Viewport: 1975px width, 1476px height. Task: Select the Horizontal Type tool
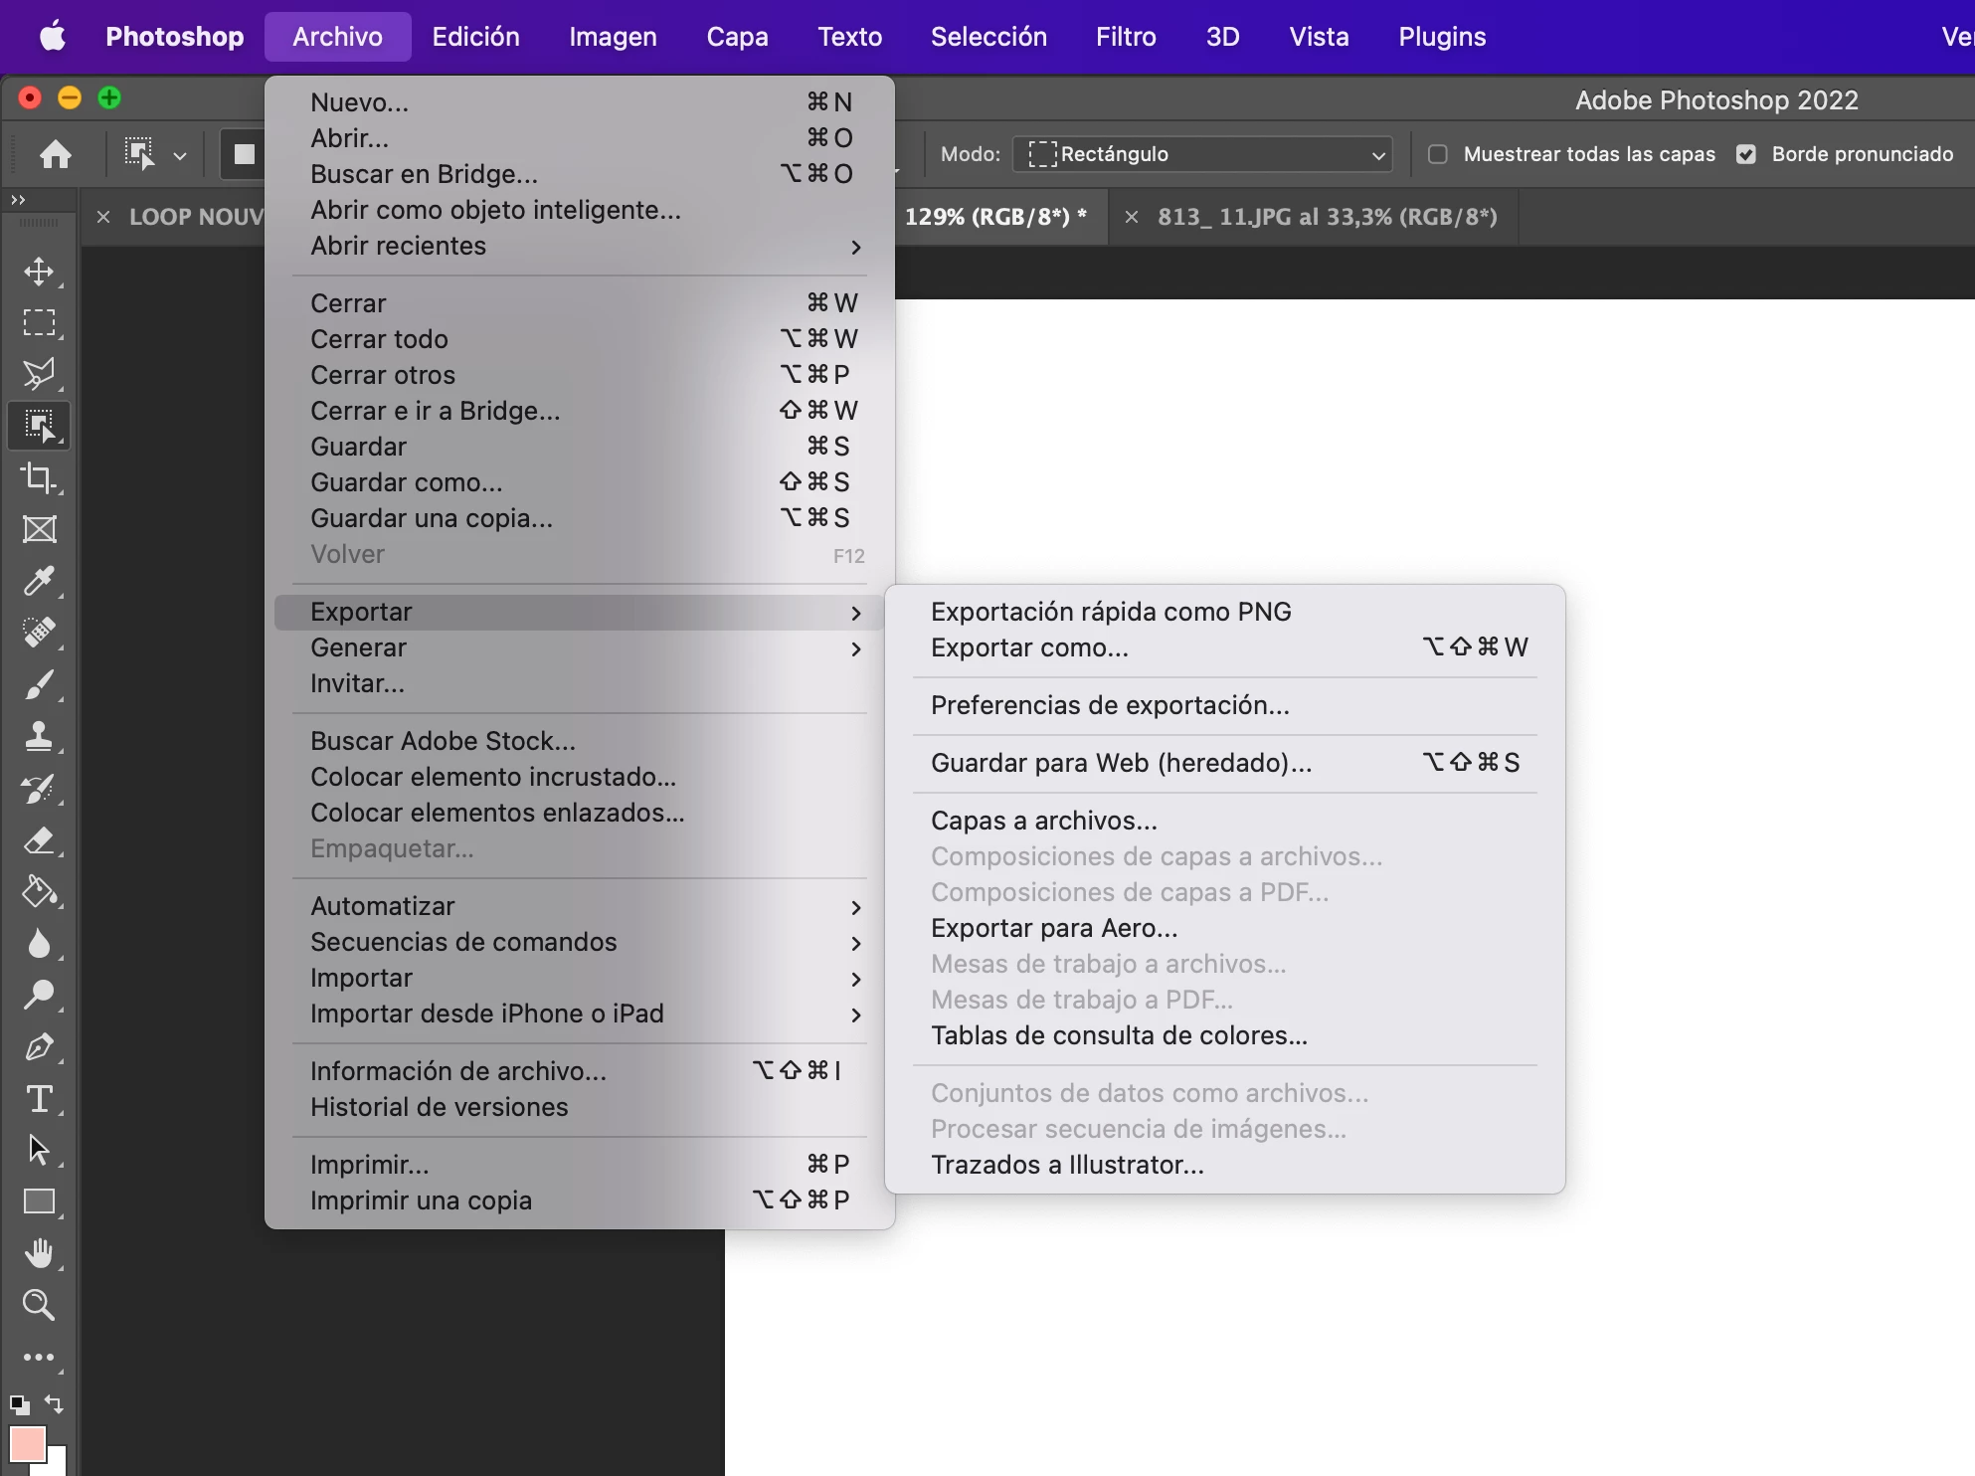coord(39,1099)
